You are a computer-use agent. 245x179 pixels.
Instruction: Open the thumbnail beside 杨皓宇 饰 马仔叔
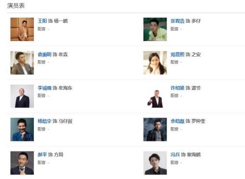point(22,130)
